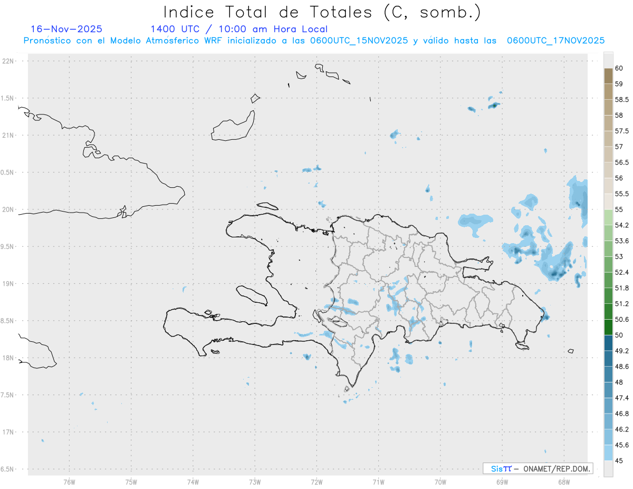Screen dimensions: 633x489
Task: Click the valid-until time '0600UTC_17NOV2025'
Action: [x=555, y=41]
